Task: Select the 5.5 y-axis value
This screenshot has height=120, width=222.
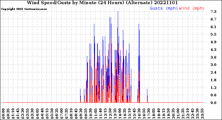Action: pyautogui.click(x=214, y=34)
